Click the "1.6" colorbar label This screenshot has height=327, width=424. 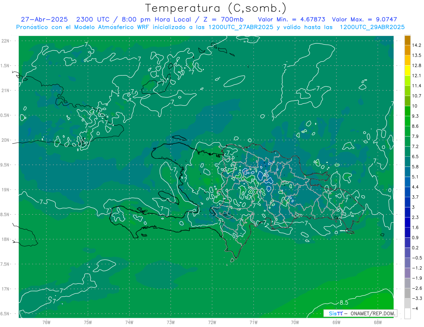click(416, 228)
